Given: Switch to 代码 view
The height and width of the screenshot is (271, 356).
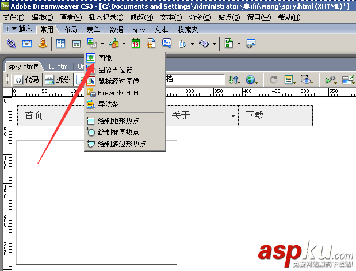Looking at the screenshot, I should (26, 80).
